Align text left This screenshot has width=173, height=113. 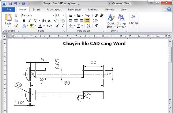70,21
